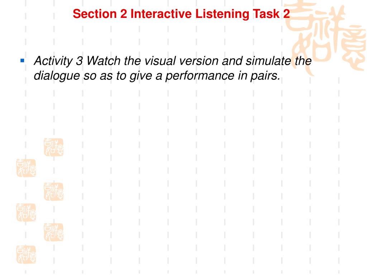This screenshot has height=275, width=367.
Task: Select the third small seal stamp from top
Action: [x=54, y=192]
